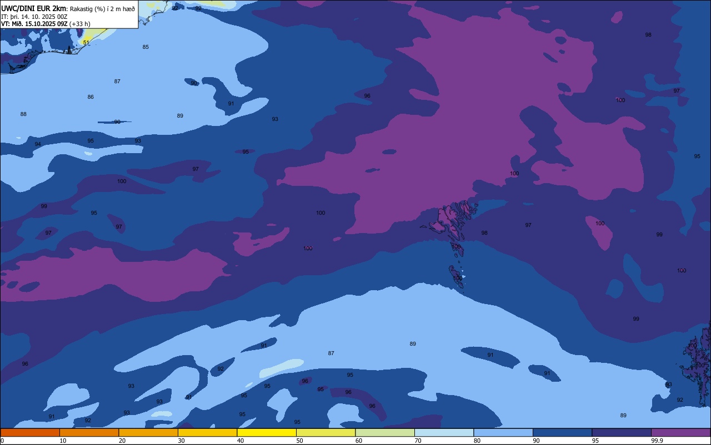
Task: Click the legend tick label 80
Action: (477, 441)
